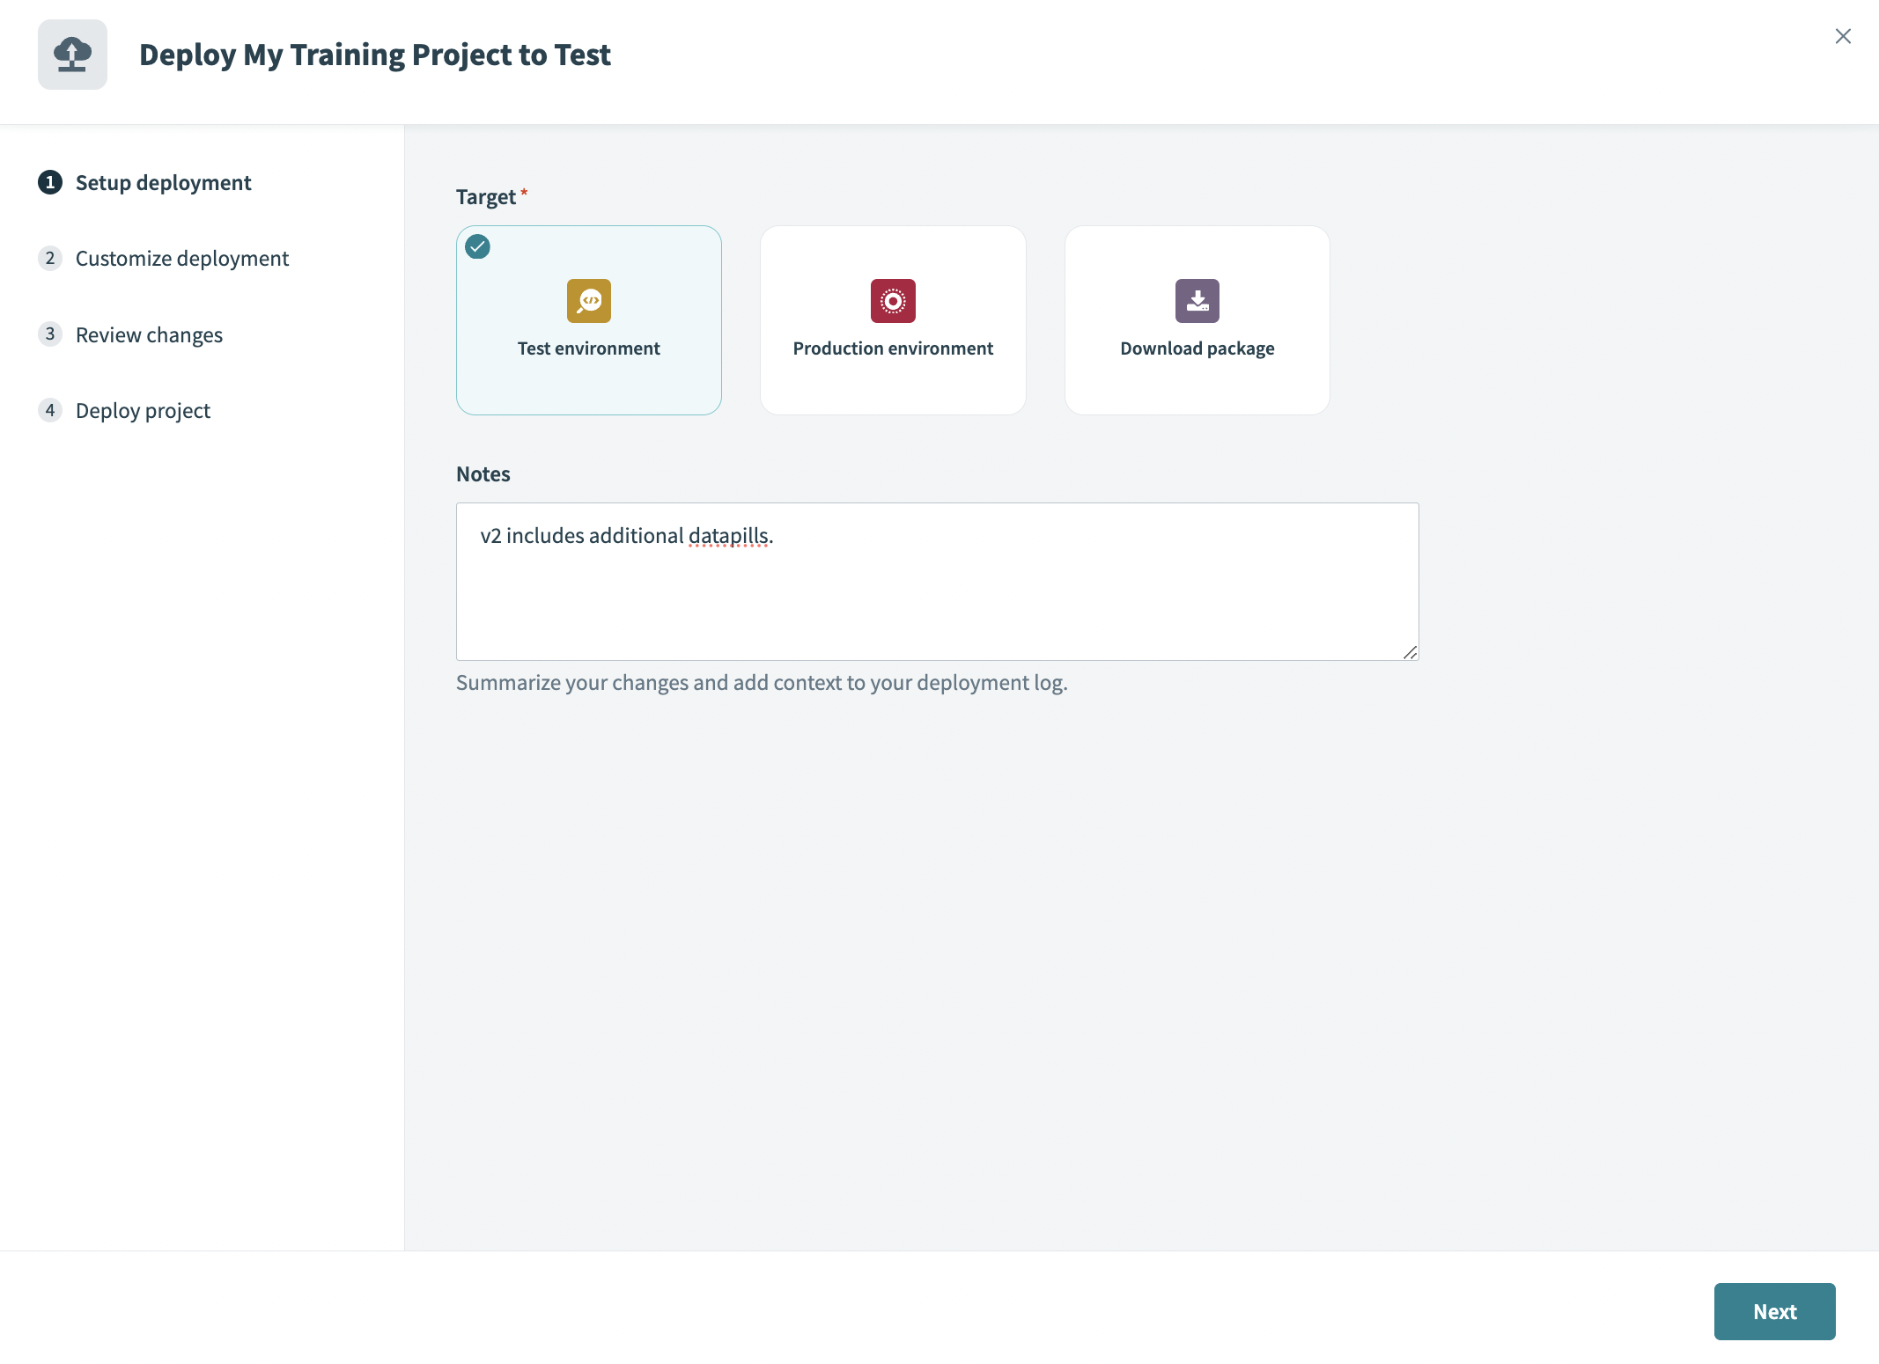Click the Test environment magnifier icon
Viewport: 1879px width, 1364px height.
[588, 301]
